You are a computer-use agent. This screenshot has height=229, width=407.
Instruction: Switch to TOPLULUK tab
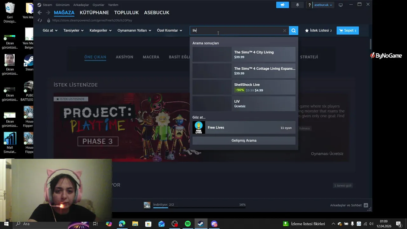[127, 12]
